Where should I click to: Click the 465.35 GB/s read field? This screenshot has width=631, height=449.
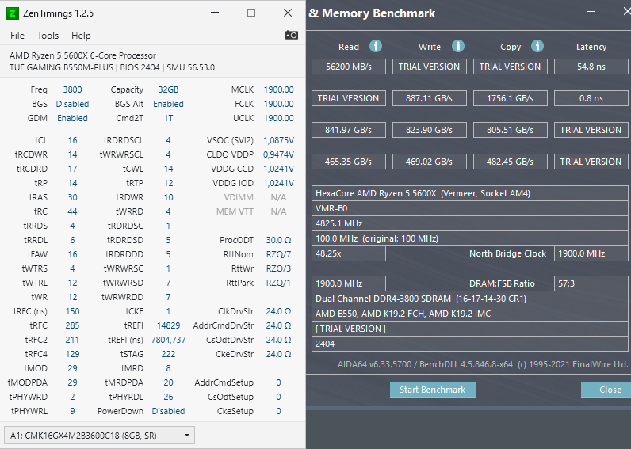(x=349, y=162)
